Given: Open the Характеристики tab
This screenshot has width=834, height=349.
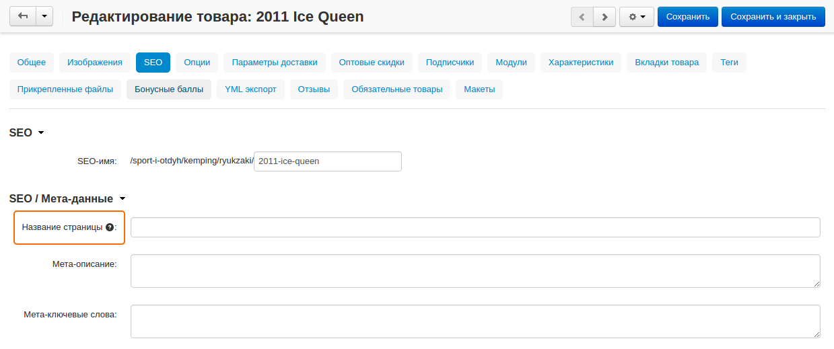Looking at the screenshot, I should 581,63.
